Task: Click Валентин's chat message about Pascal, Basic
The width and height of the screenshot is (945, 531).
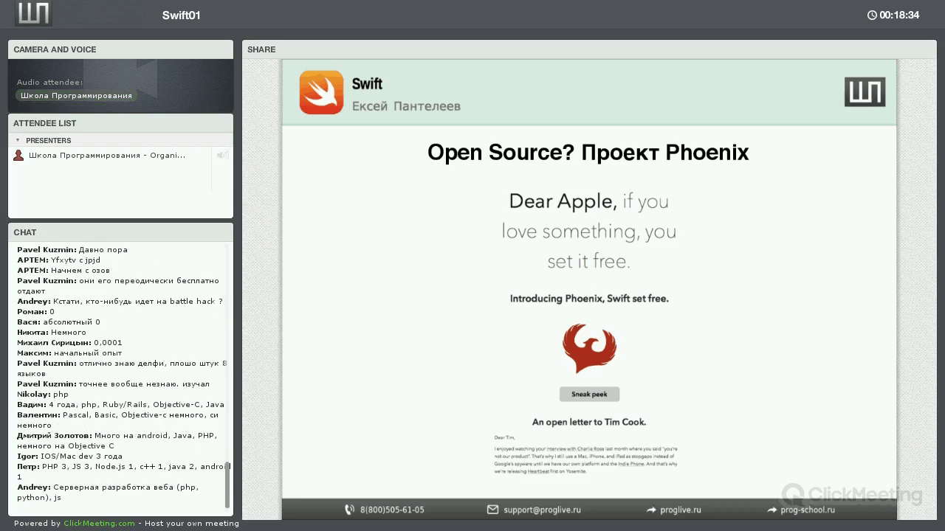Action: (118, 420)
